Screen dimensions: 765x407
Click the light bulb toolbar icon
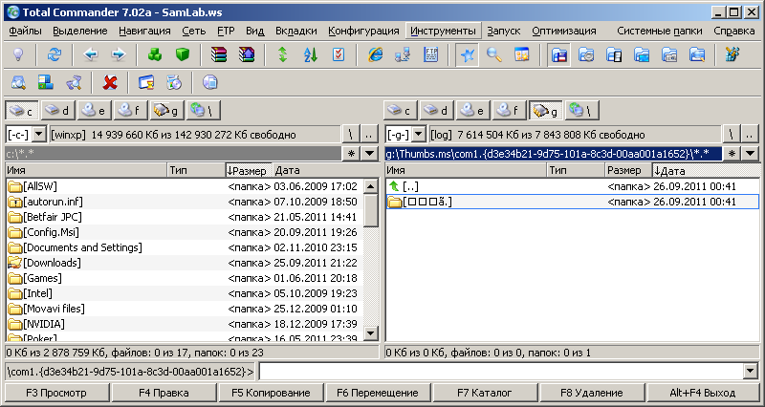point(18,54)
